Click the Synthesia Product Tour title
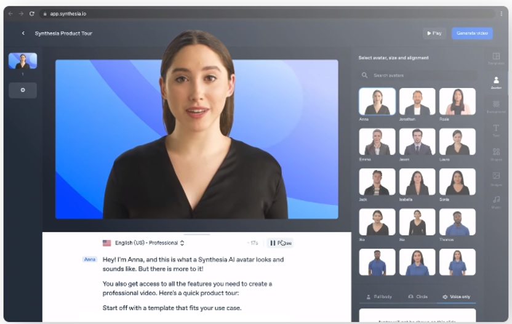512x324 pixels. pyautogui.click(x=63, y=33)
